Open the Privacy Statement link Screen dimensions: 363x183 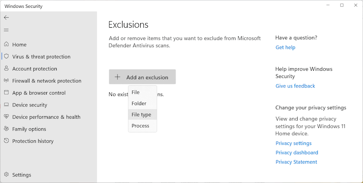tap(296, 162)
